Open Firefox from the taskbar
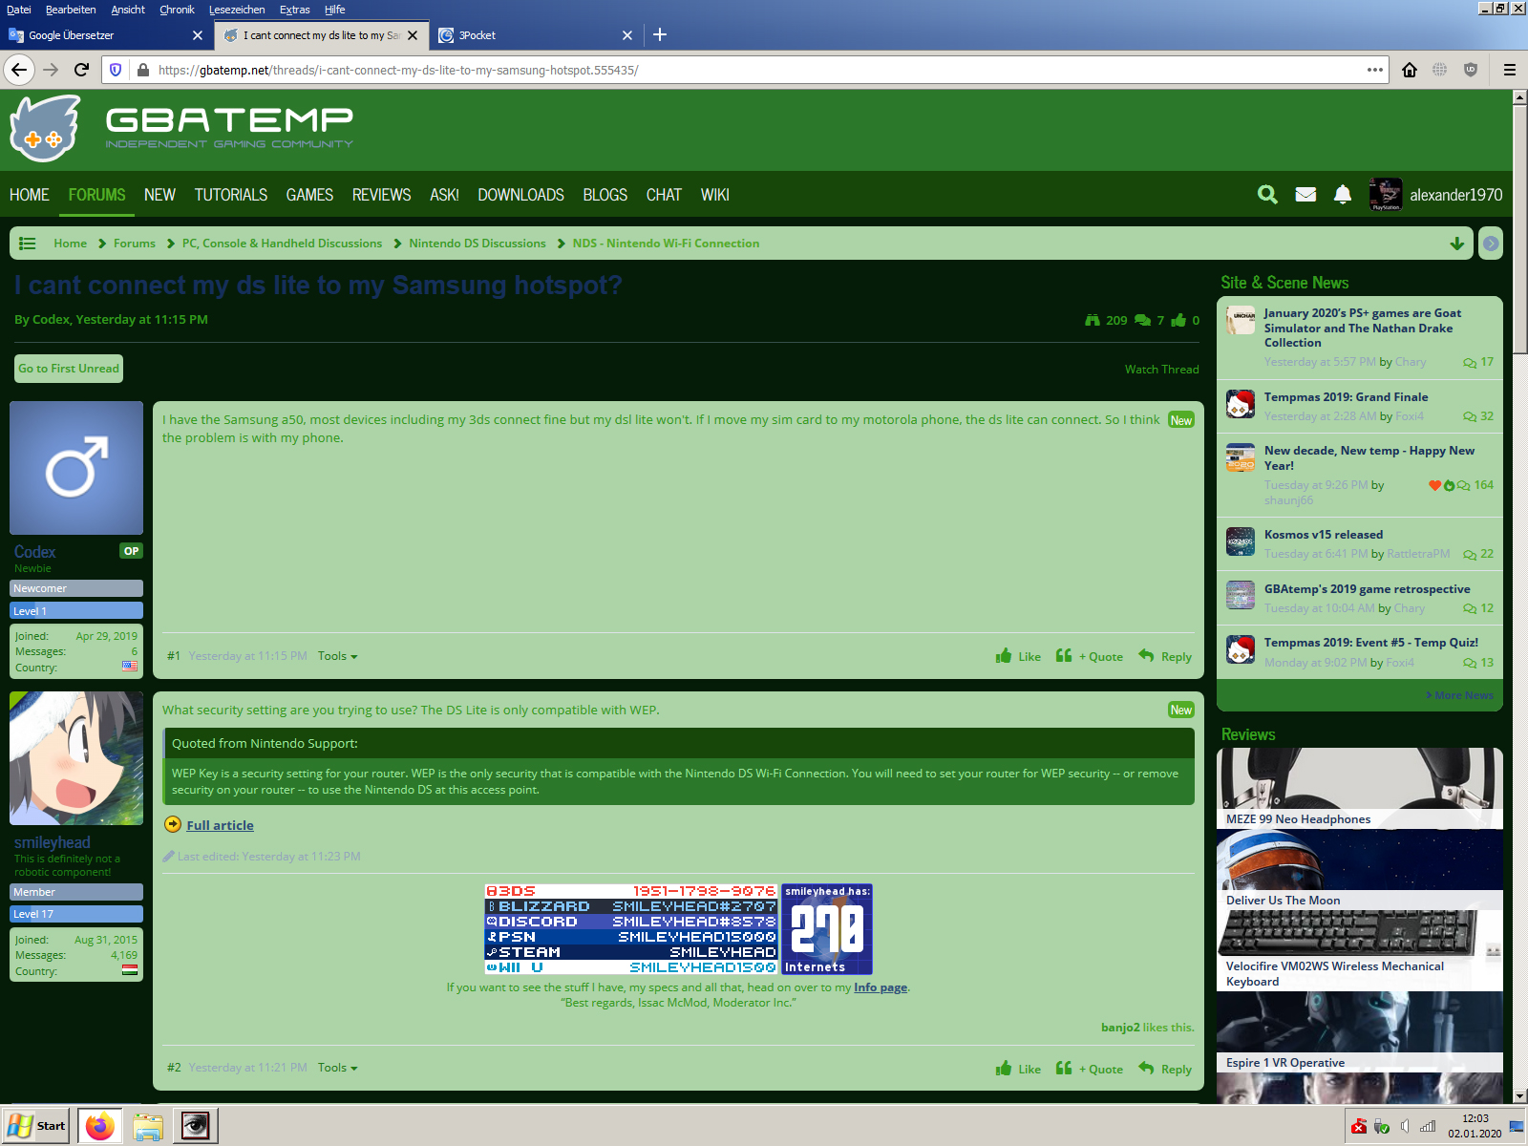 click(100, 1126)
